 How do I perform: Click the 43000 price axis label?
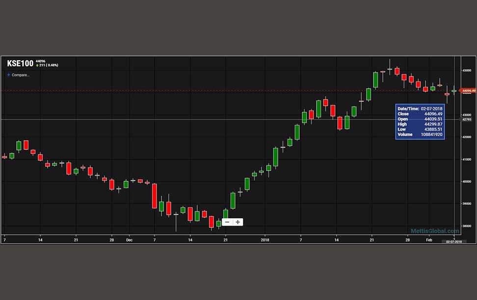[x=467, y=115]
